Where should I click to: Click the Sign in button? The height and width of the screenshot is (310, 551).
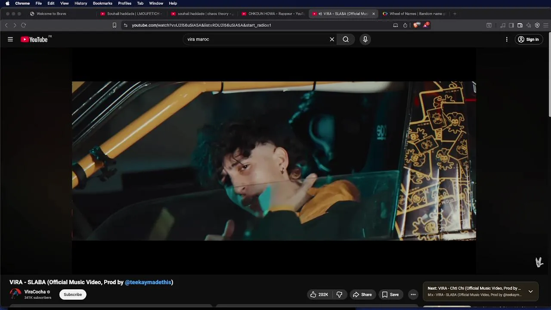pyautogui.click(x=529, y=39)
